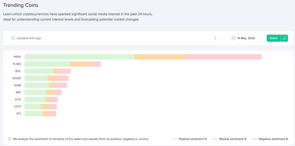Click ETH's green sentiment bar
This screenshot has width=295, height=146.
(x=35, y=100)
